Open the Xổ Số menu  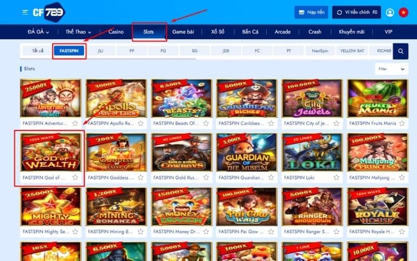[218, 32]
